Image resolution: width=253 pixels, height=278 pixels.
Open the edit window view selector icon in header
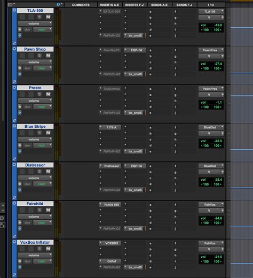10,4
